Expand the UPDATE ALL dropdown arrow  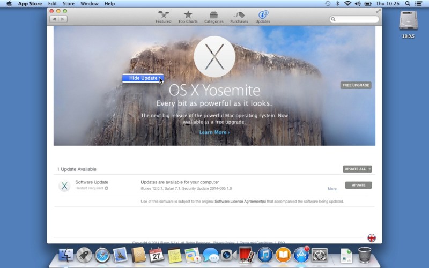[369, 169]
